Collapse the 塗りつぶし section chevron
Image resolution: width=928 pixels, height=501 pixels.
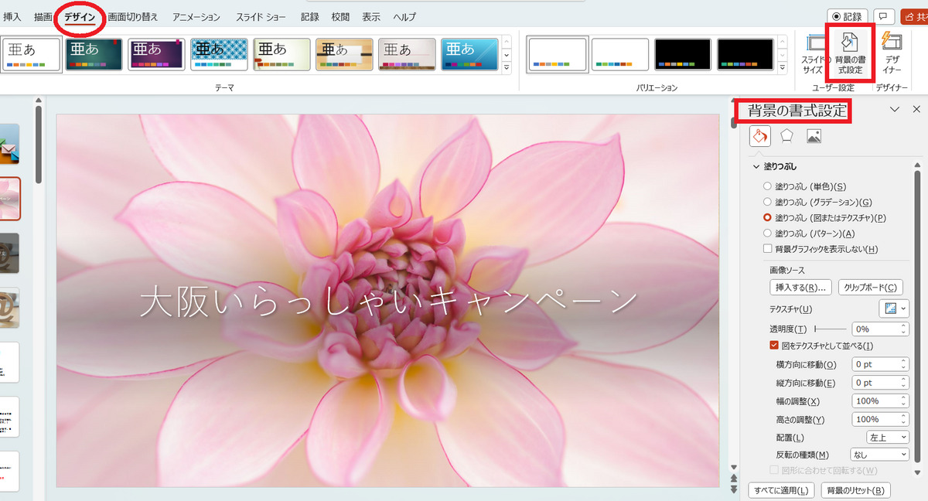756,166
